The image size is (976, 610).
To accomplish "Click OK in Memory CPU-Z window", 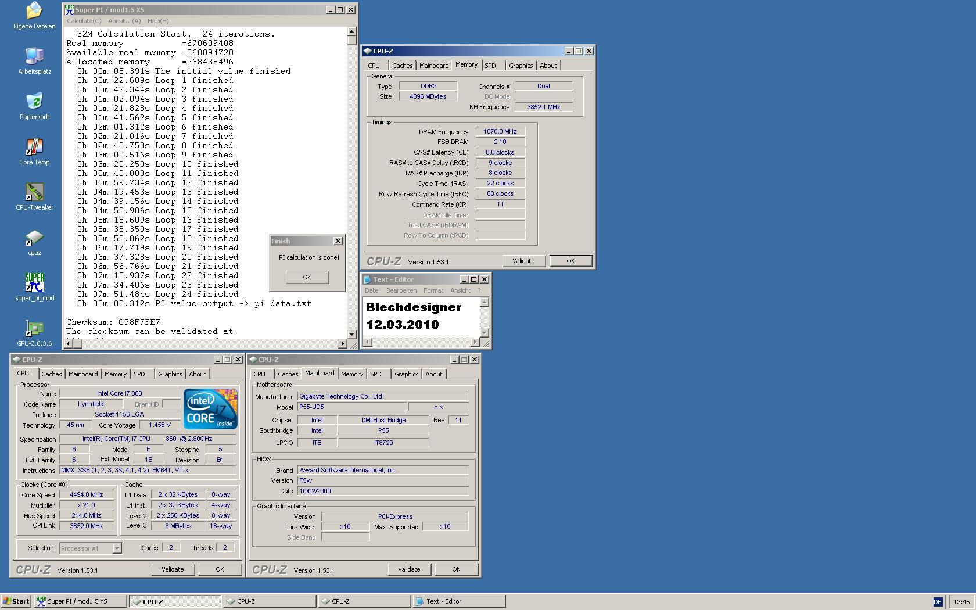I will click(x=570, y=261).
